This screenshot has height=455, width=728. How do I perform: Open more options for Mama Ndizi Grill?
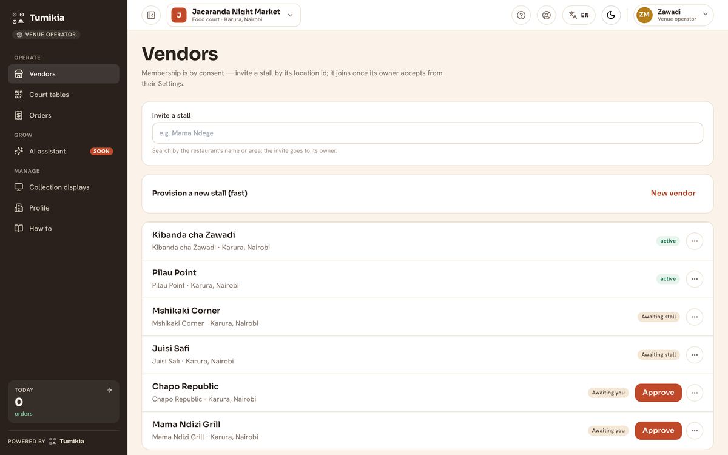[695, 431]
